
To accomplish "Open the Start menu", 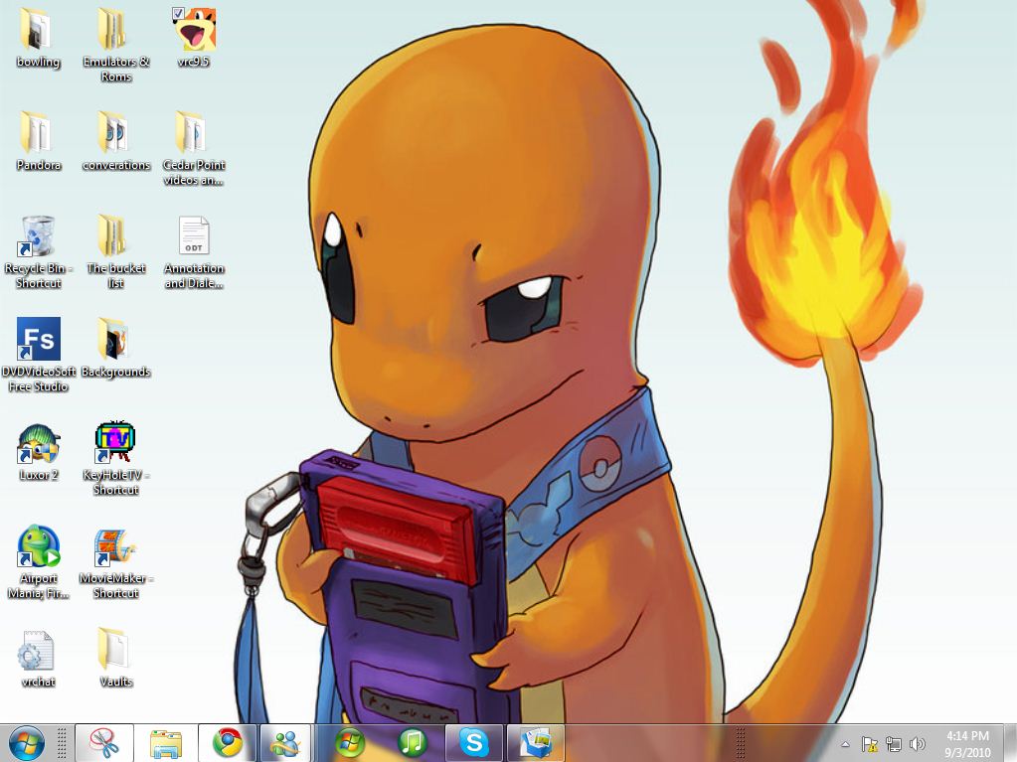I will (x=26, y=742).
